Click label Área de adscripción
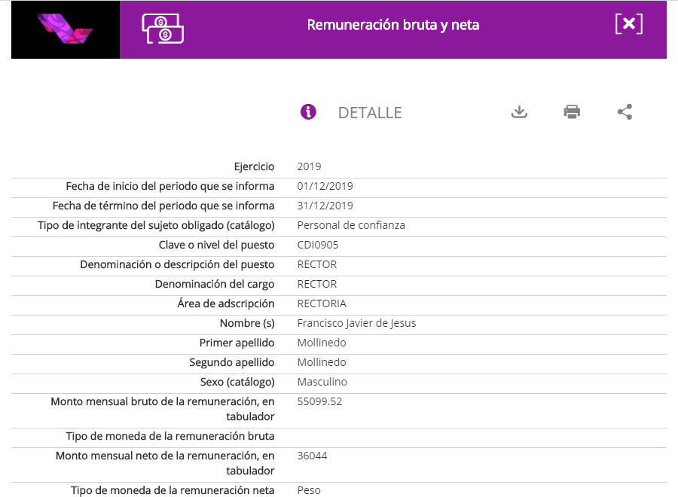The height and width of the screenshot is (497, 678). point(226,303)
